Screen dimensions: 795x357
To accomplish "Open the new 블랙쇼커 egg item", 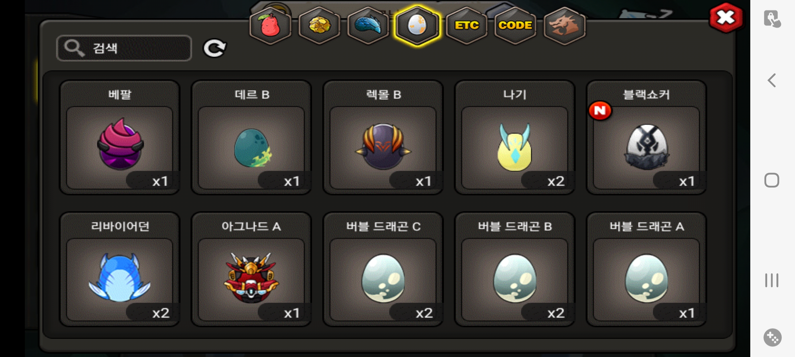I will [646, 137].
